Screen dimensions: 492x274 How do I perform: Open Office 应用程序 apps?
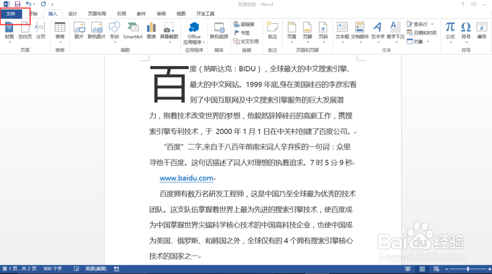(x=194, y=33)
